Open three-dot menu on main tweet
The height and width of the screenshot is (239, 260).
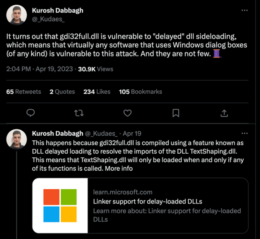[244, 10]
